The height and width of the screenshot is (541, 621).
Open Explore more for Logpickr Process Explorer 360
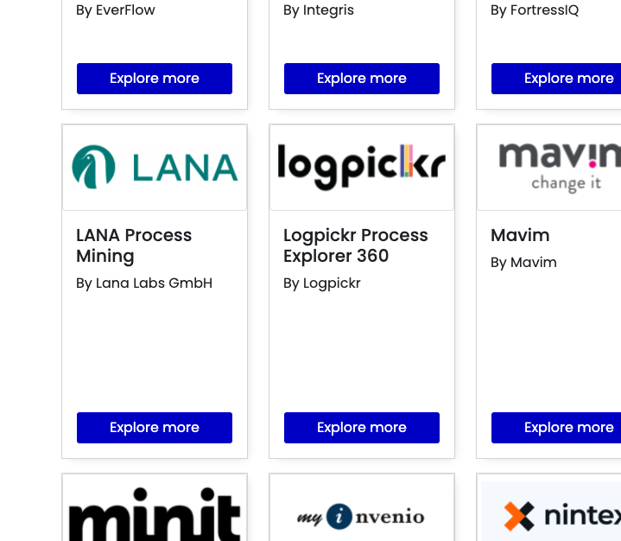[362, 428]
